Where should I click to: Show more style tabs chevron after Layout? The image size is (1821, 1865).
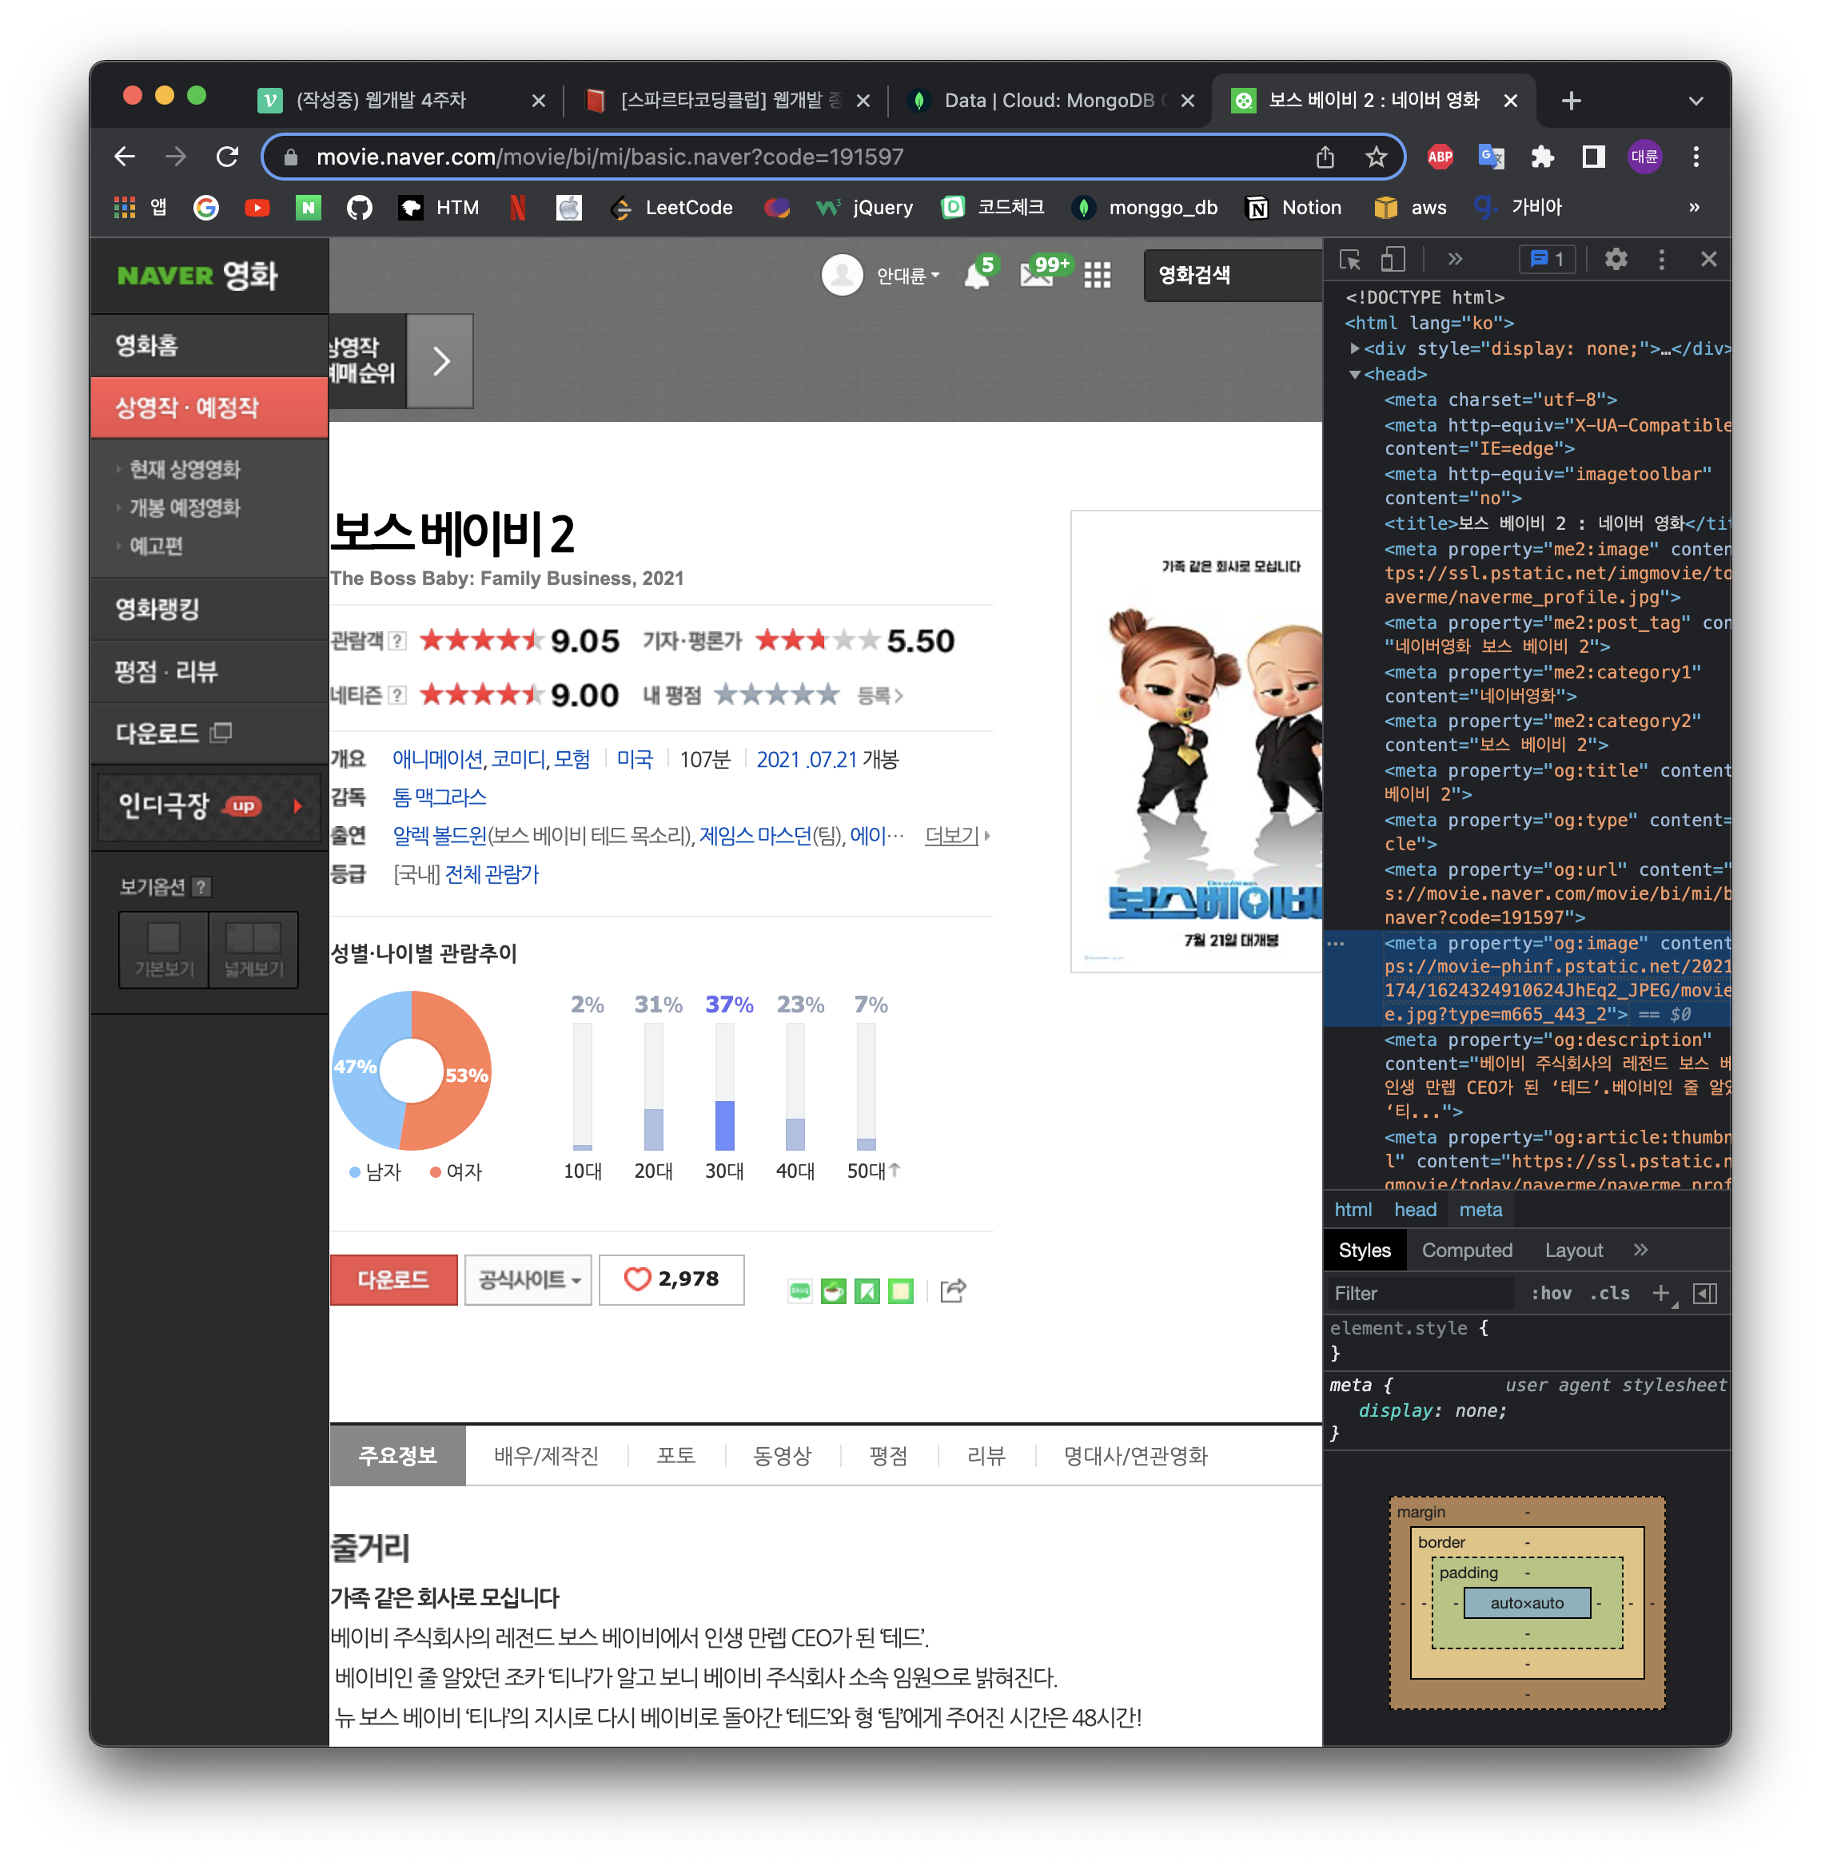pyautogui.click(x=1641, y=1250)
